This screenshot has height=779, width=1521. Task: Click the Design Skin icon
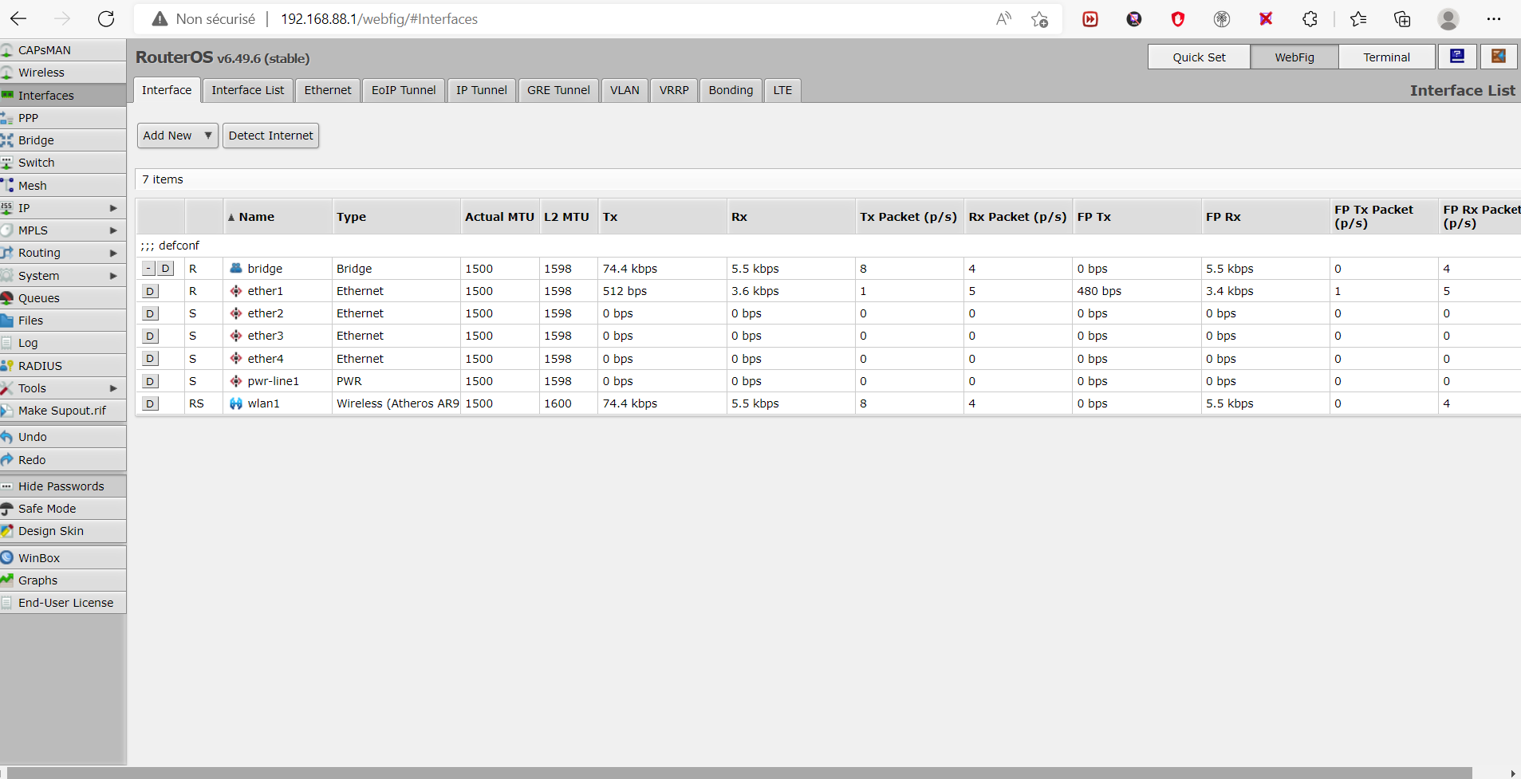[7, 531]
